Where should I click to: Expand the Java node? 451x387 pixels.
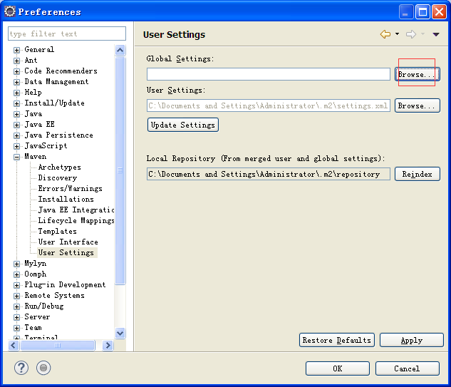(16, 114)
